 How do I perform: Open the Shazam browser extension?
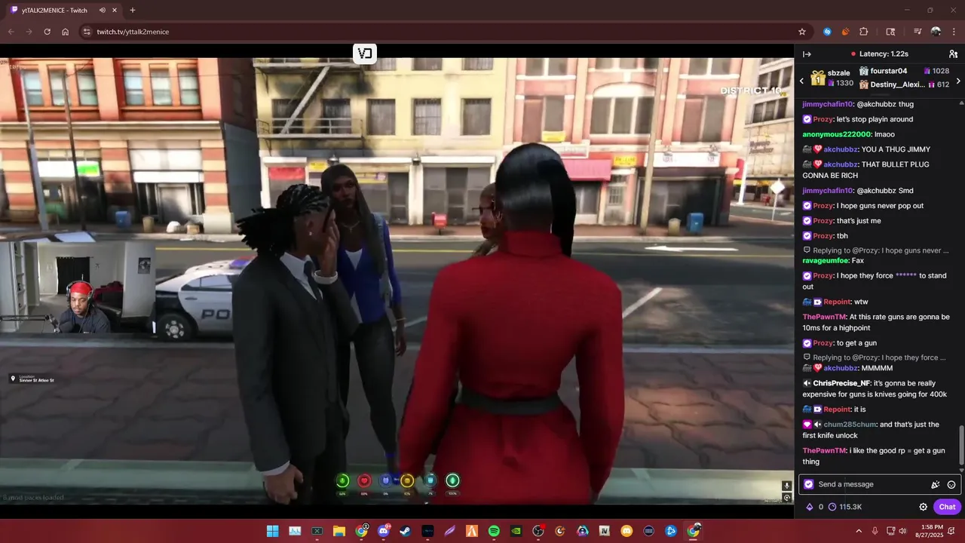tap(827, 32)
